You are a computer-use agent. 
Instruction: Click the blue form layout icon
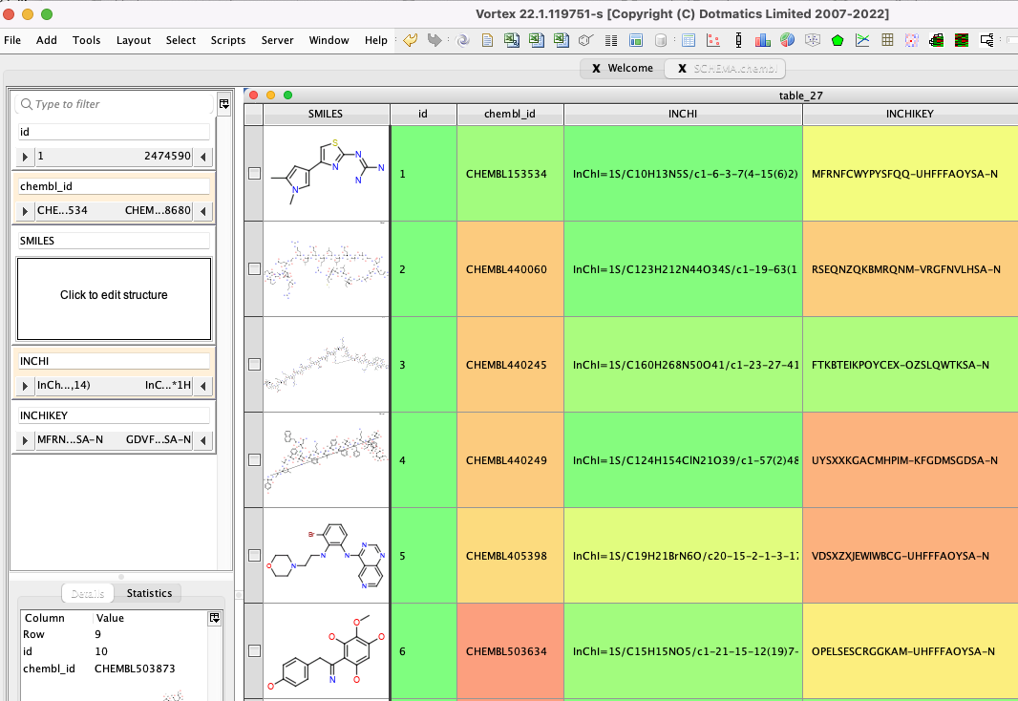636,40
